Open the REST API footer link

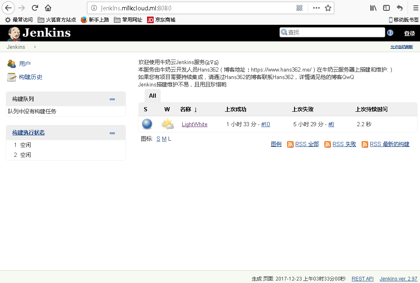click(x=362, y=279)
